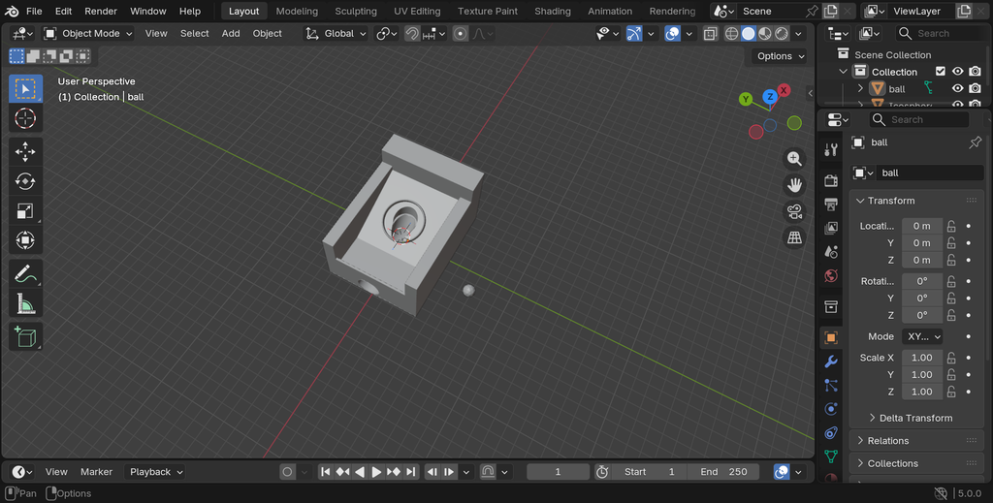Open the View Layer properties tab
993x503 pixels.
pyautogui.click(x=831, y=228)
